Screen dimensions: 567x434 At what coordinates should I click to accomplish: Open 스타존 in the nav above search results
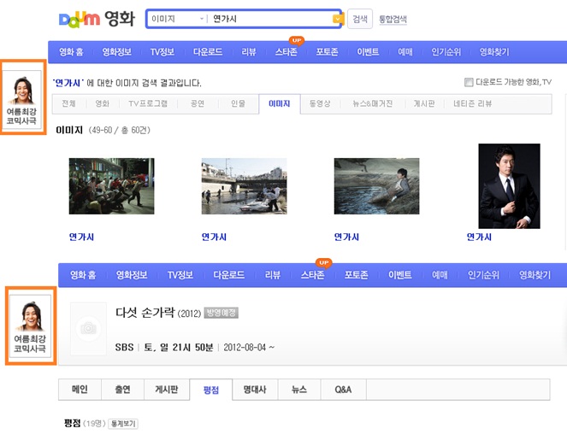(x=286, y=52)
